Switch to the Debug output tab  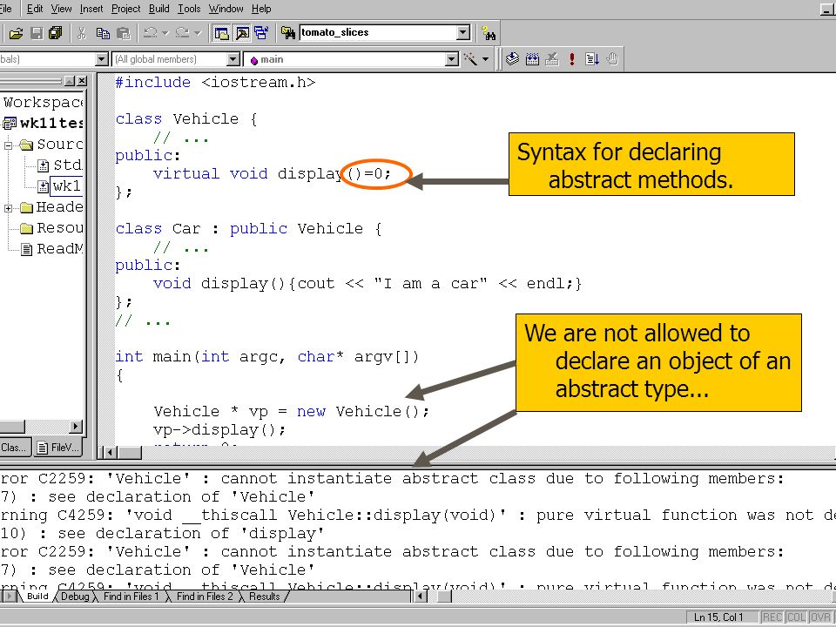[x=75, y=596]
